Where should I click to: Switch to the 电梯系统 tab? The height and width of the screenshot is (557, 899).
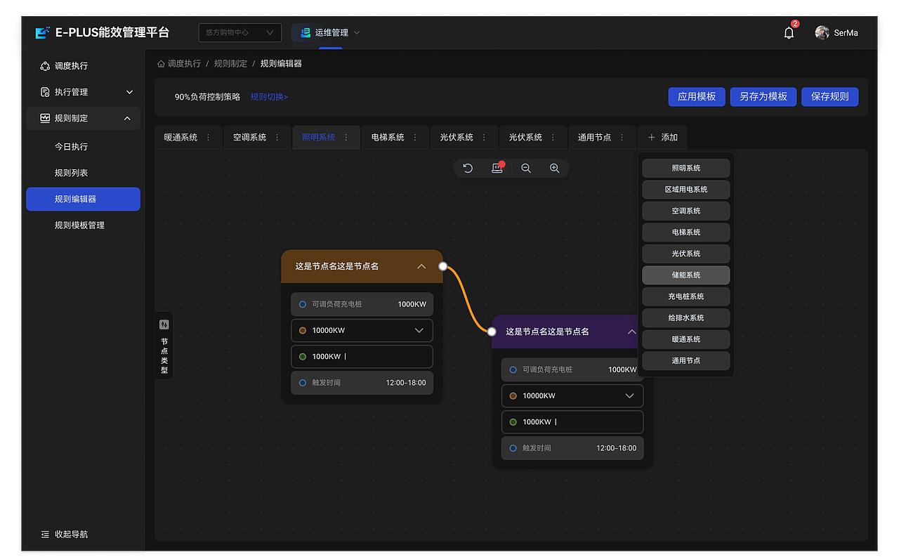coord(388,138)
